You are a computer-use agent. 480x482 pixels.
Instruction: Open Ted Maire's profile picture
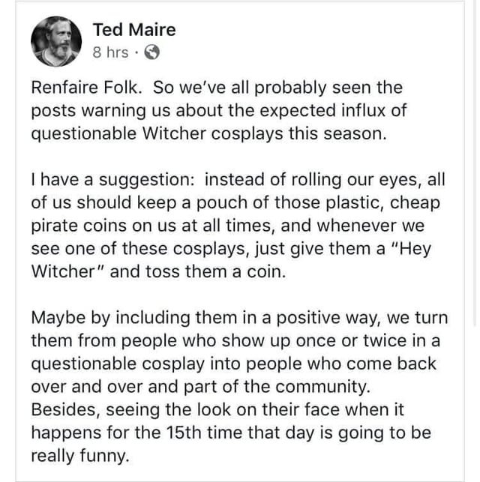(56, 41)
